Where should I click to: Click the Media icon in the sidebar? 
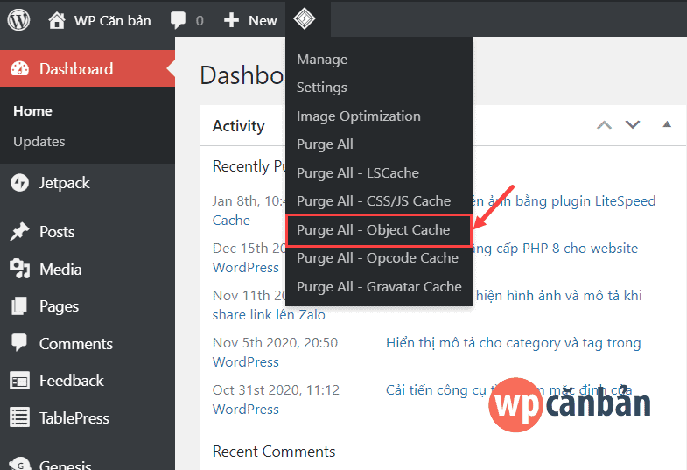pos(20,269)
